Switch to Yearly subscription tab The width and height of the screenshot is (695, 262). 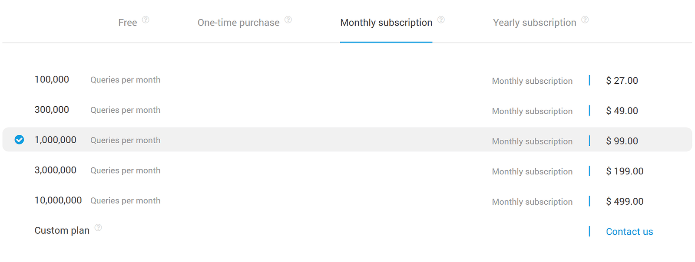(534, 23)
